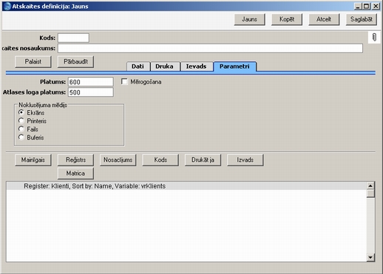Click the list scrollbar down arrow
The height and width of the screenshot is (274, 383).
370,258
